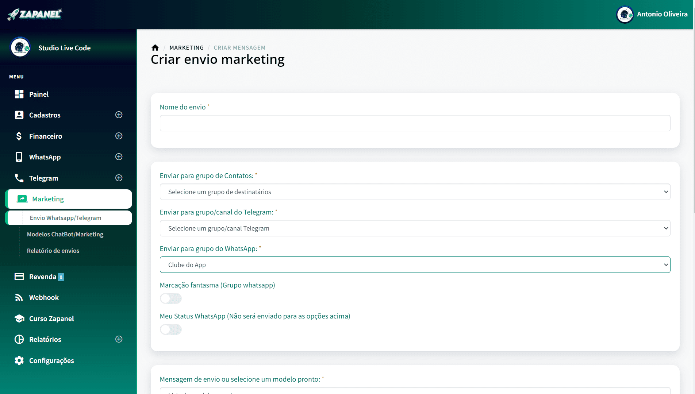This screenshot has width=695, height=394.
Task: Enable Marcação fantasma toggle
Action: (x=170, y=298)
